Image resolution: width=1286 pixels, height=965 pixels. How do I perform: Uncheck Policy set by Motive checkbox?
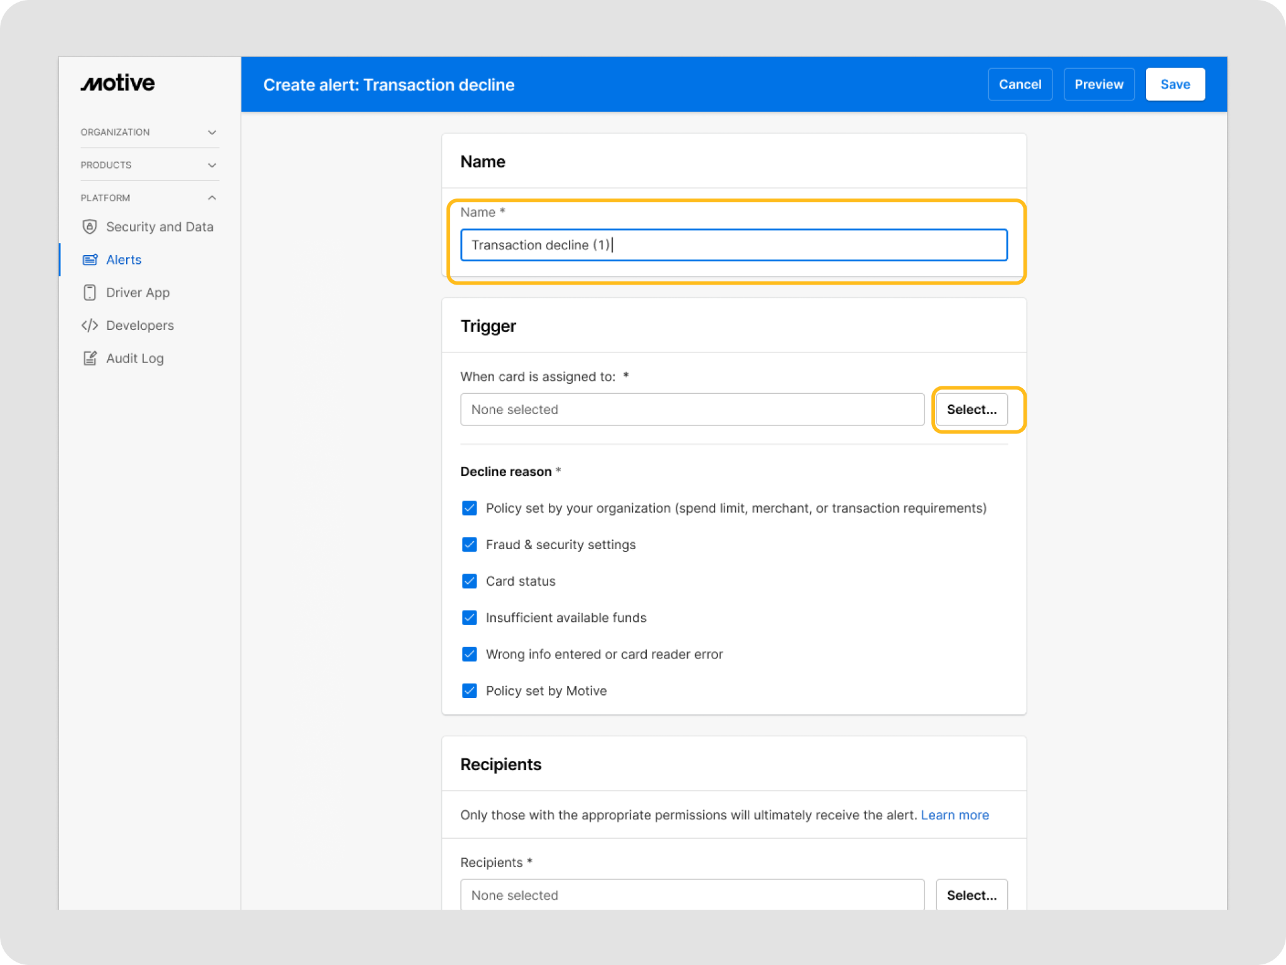[x=469, y=690]
